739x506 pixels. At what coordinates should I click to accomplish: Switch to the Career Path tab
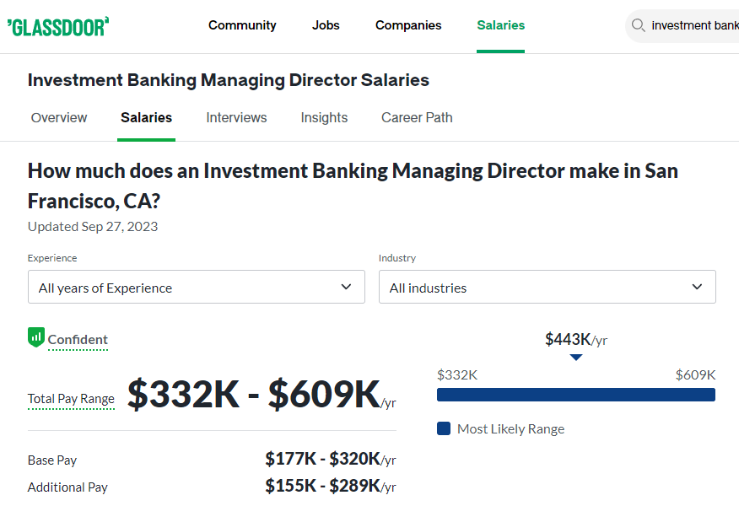click(x=417, y=117)
